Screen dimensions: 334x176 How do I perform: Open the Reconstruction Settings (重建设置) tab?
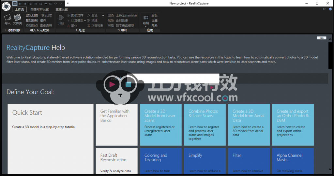click(x=62, y=9)
